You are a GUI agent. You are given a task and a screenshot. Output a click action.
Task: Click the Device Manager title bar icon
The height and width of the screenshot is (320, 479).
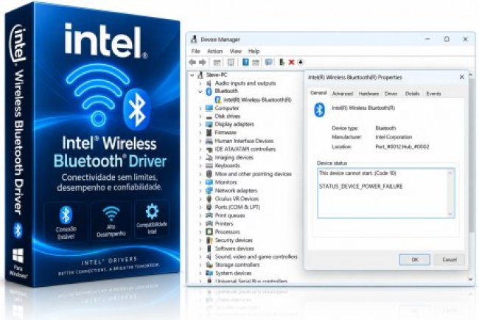(194, 39)
